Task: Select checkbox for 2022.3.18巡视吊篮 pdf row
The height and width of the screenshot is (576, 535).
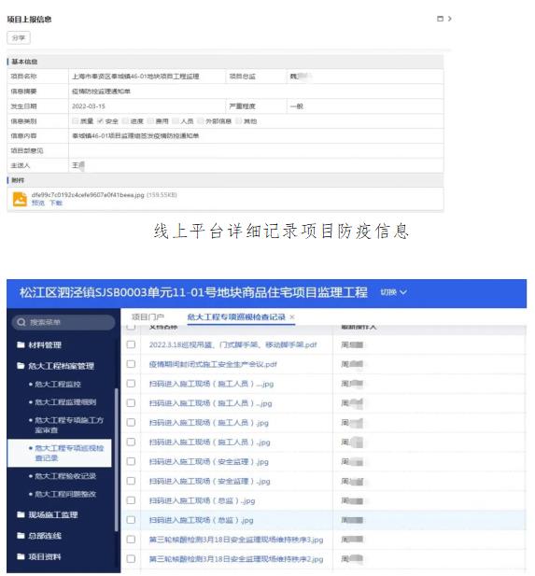Action: click(131, 344)
